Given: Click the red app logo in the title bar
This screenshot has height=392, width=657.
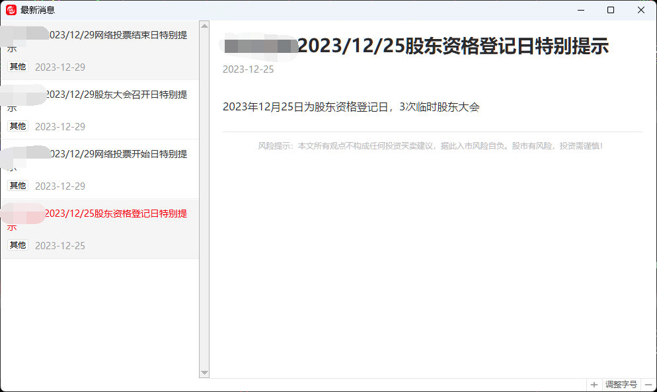Looking at the screenshot, I should (x=9, y=10).
